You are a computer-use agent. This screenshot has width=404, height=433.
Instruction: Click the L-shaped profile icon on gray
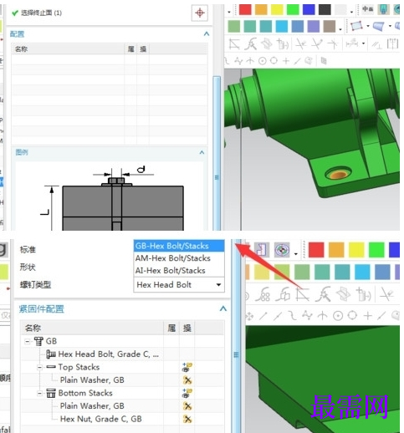pos(262,250)
